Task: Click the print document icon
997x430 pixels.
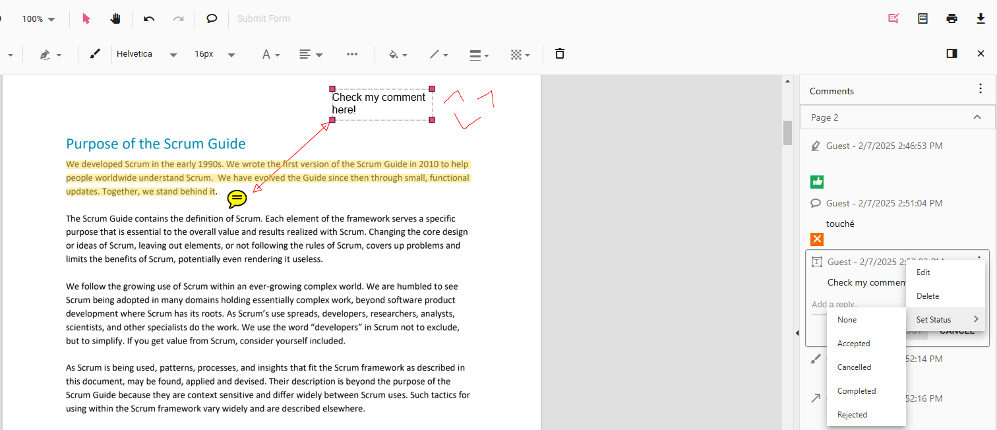Action: tap(952, 18)
